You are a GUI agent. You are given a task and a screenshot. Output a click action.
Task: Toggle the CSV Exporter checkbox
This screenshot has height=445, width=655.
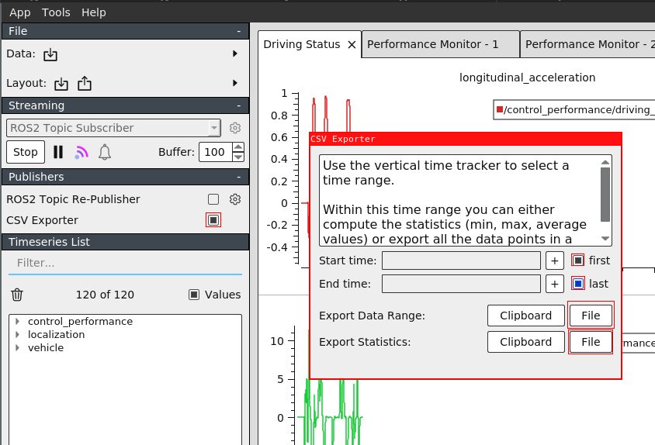point(213,220)
